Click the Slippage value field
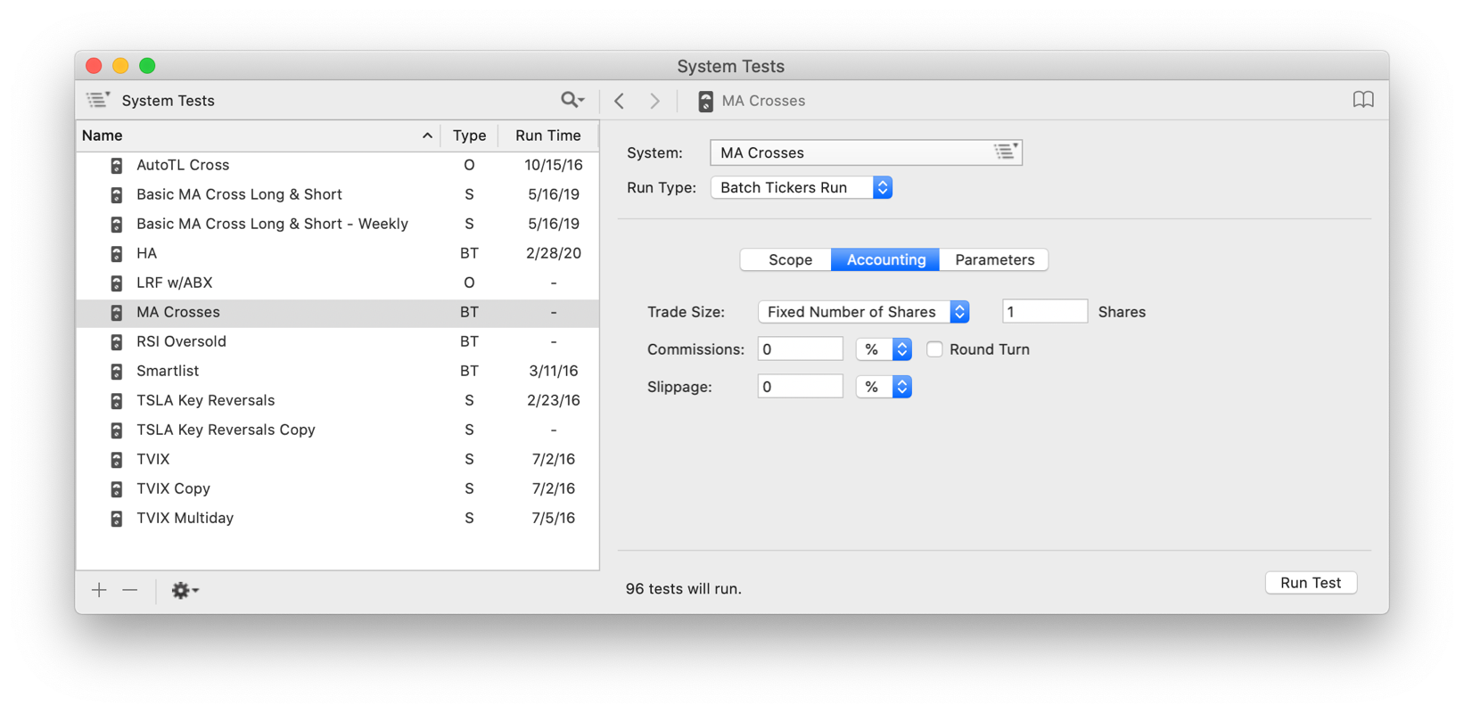Screen dimensions: 1464x713 click(800, 387)
